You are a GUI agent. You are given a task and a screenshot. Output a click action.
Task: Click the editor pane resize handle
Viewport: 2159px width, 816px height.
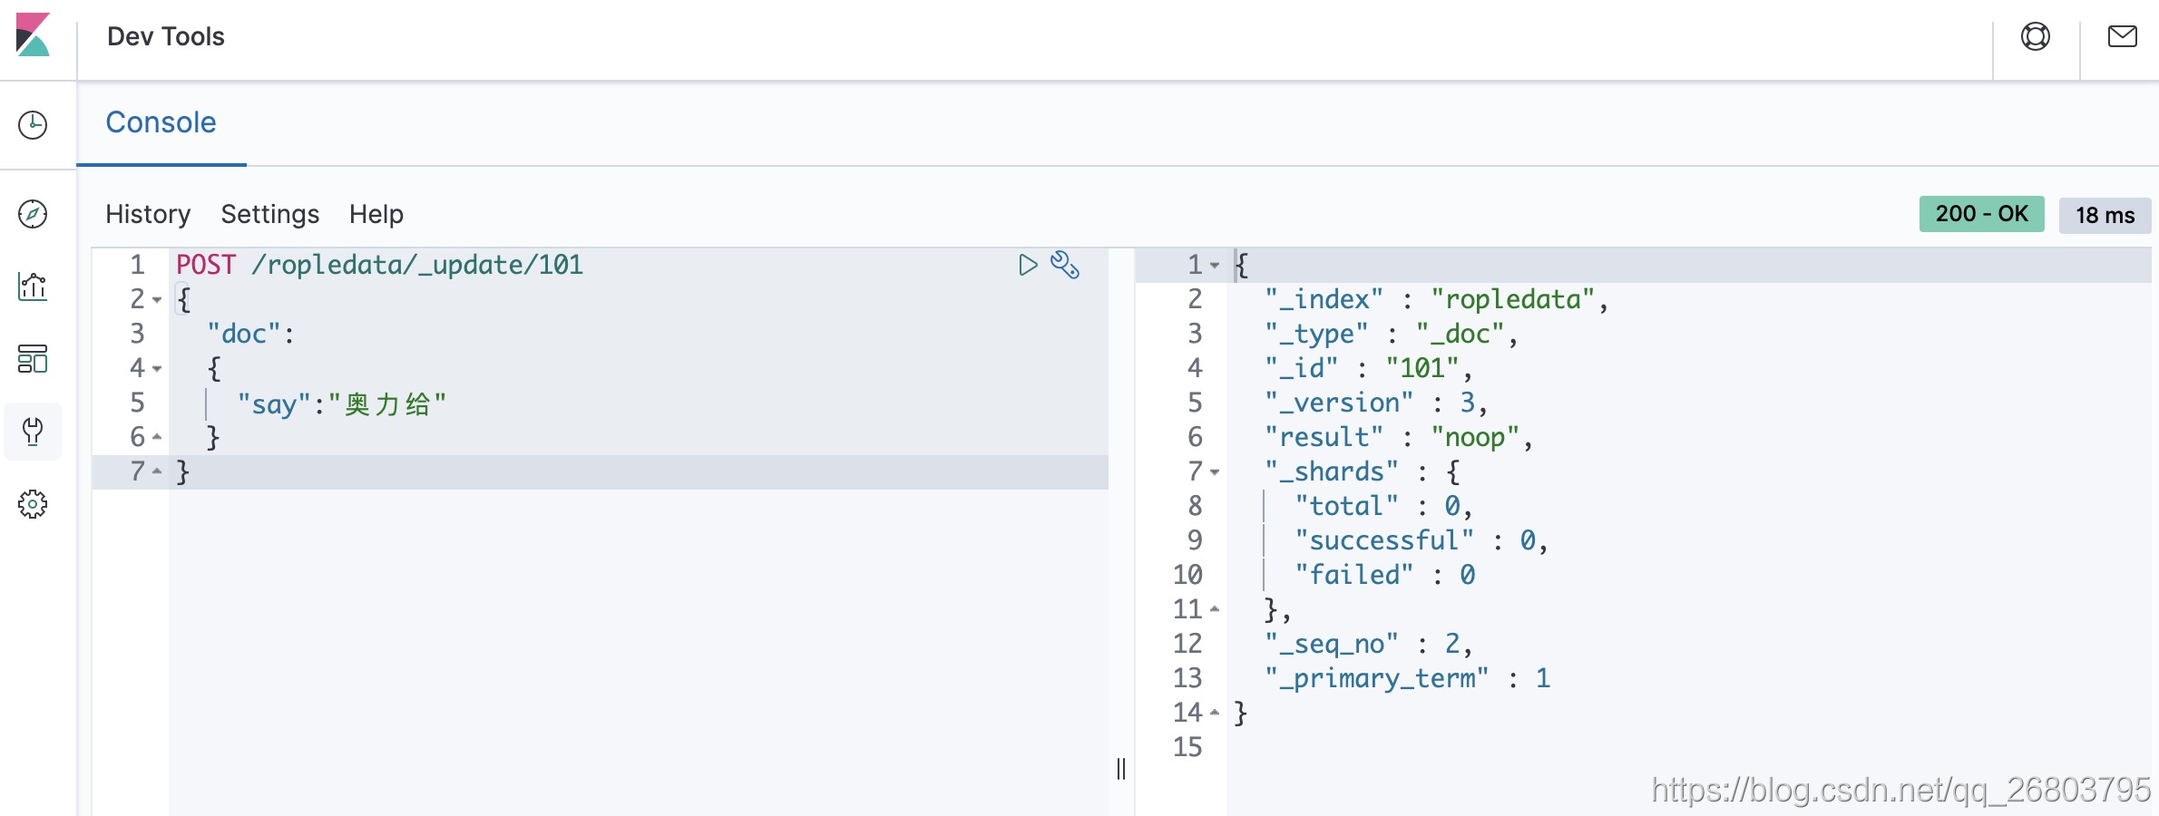click(1121, 769)
